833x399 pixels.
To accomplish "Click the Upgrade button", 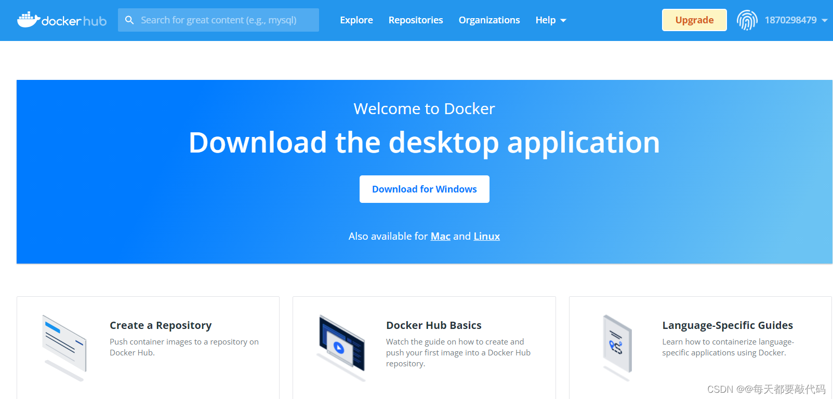I will [694, 20].
